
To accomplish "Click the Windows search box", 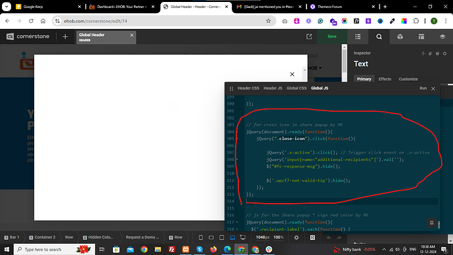I will 54,249.
